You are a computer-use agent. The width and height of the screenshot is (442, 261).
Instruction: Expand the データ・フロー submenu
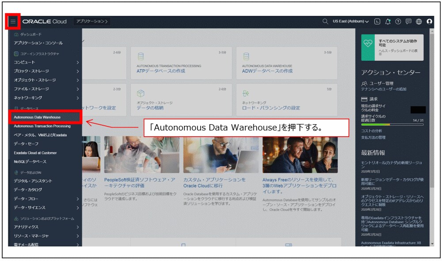[46, 199]
